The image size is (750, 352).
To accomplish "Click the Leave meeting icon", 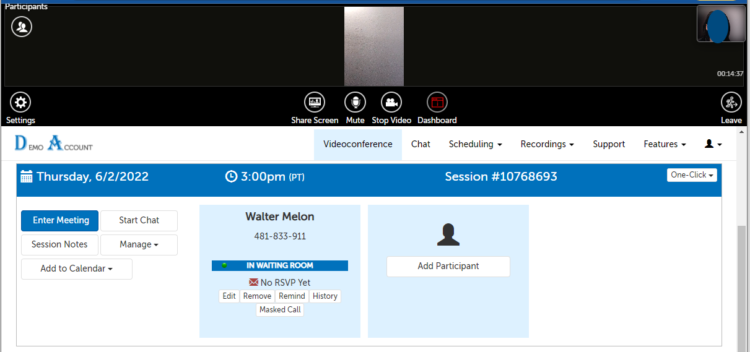I will tap(731, 103).
